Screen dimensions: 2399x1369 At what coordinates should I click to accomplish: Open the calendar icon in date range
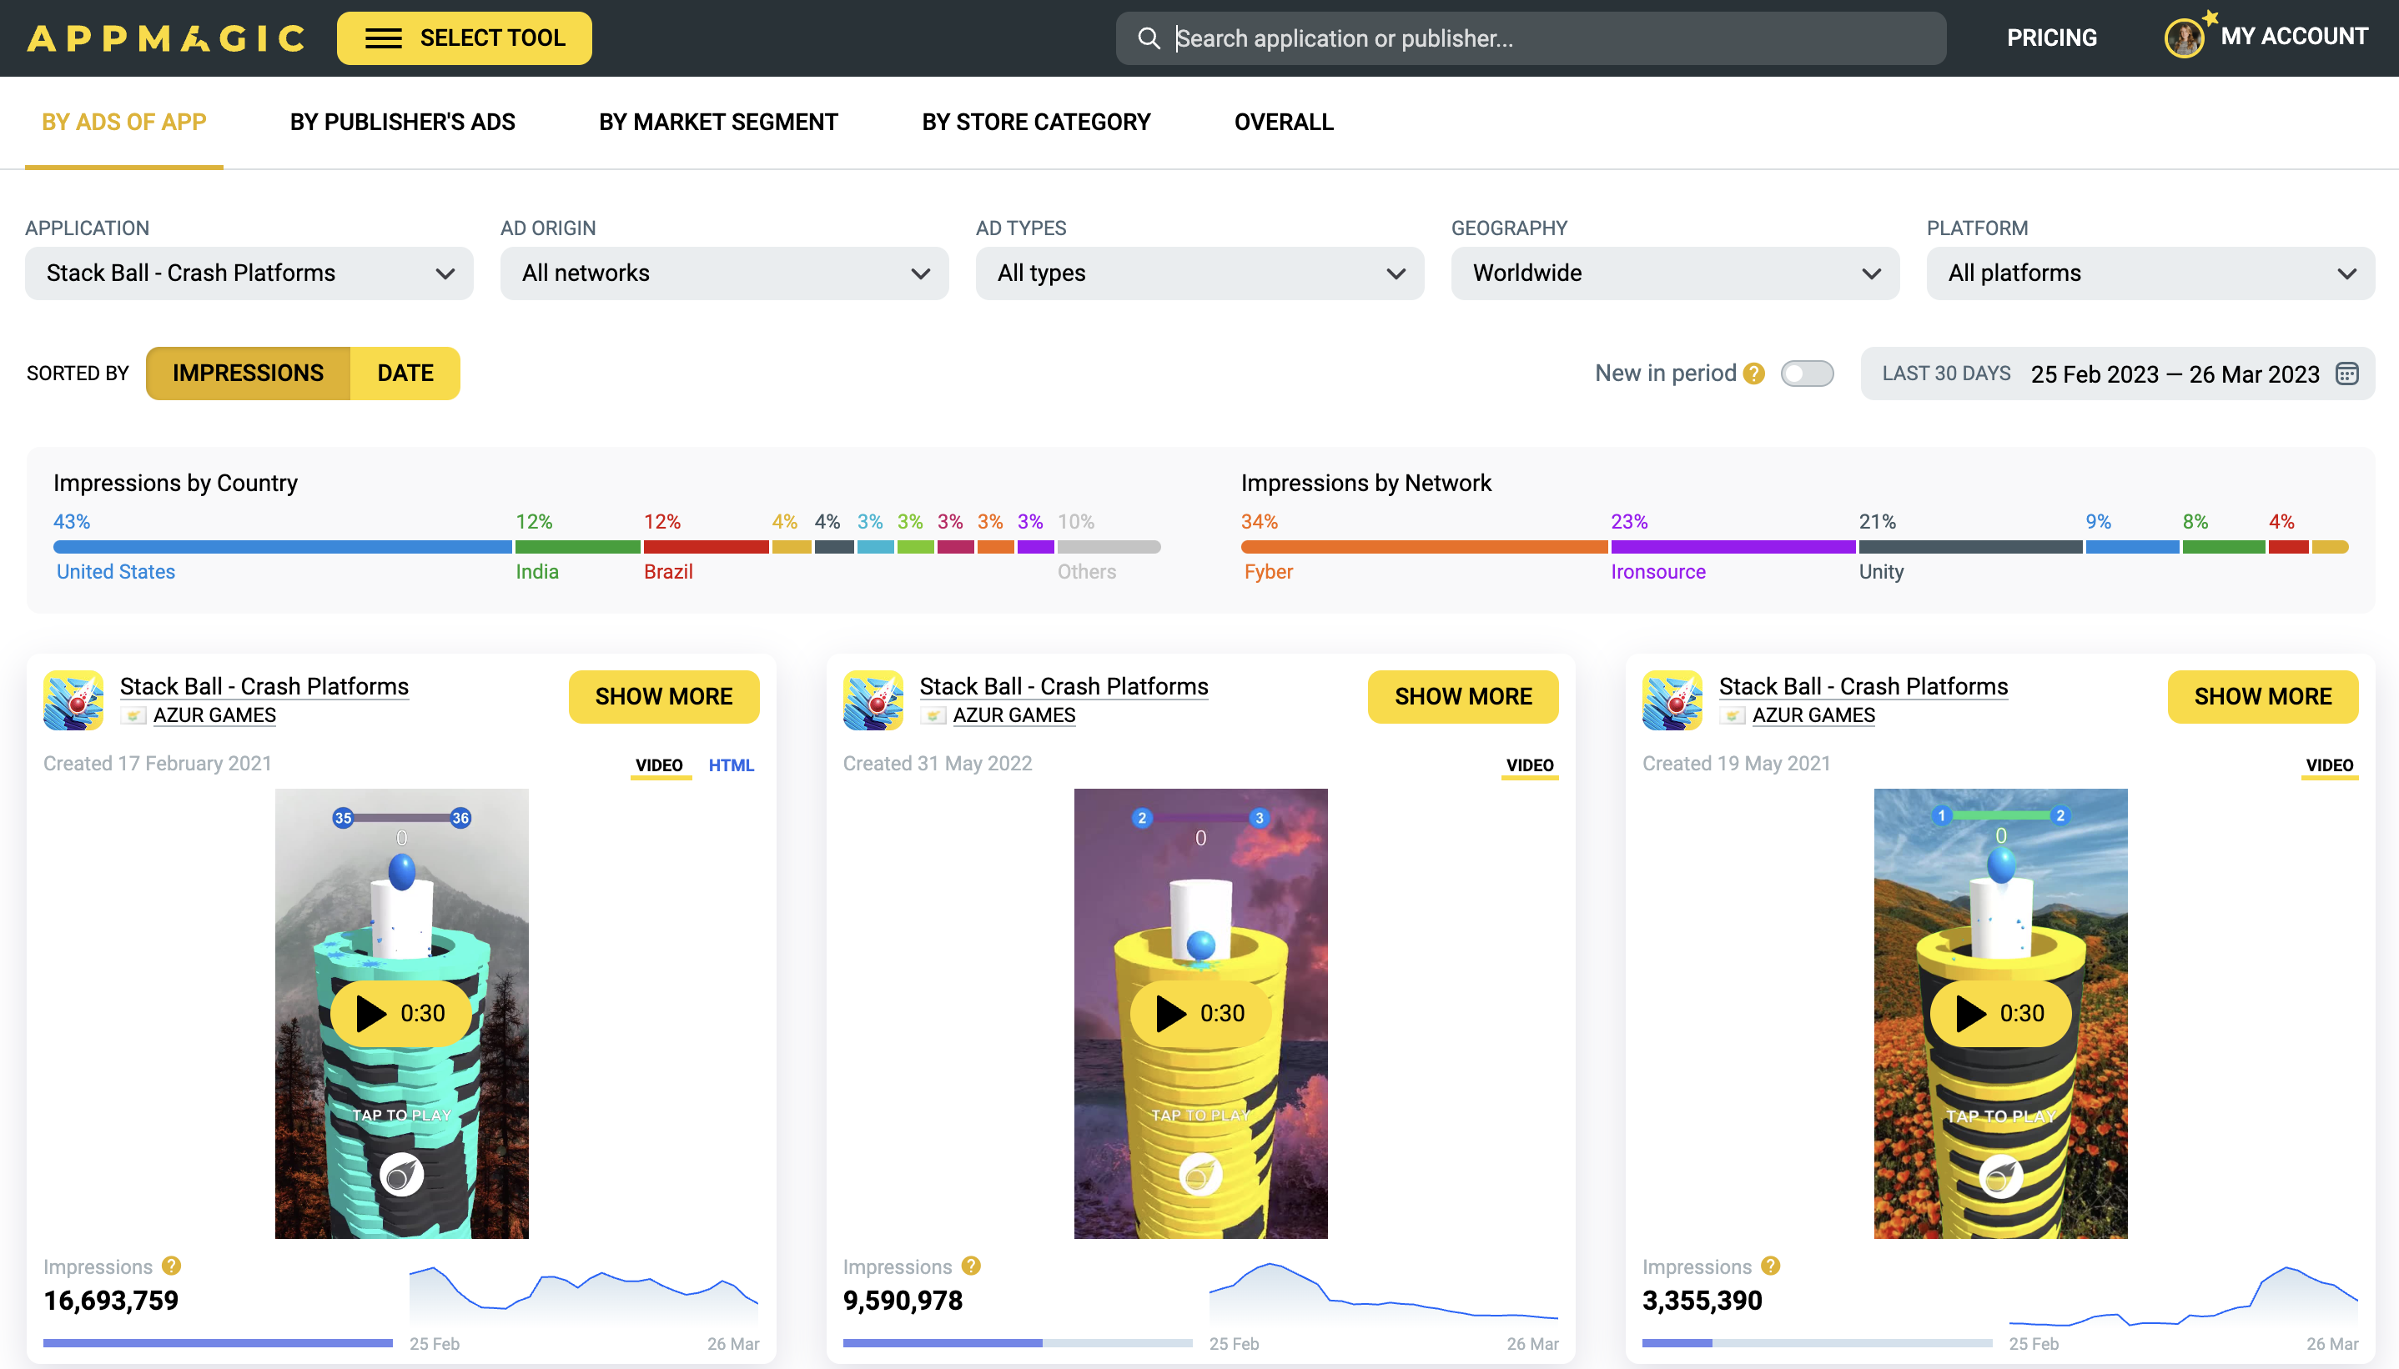[x=2347, y=374]
